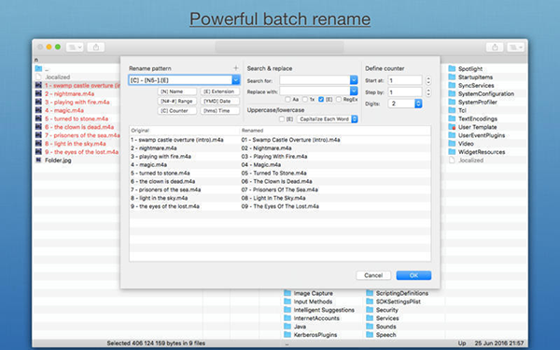
Task: Select the Sounds folder icon
Action: point(370,326)
